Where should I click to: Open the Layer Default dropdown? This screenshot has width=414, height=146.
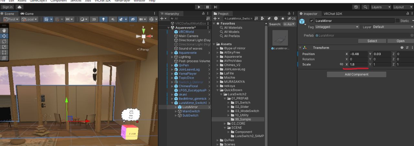pos(393,27)
